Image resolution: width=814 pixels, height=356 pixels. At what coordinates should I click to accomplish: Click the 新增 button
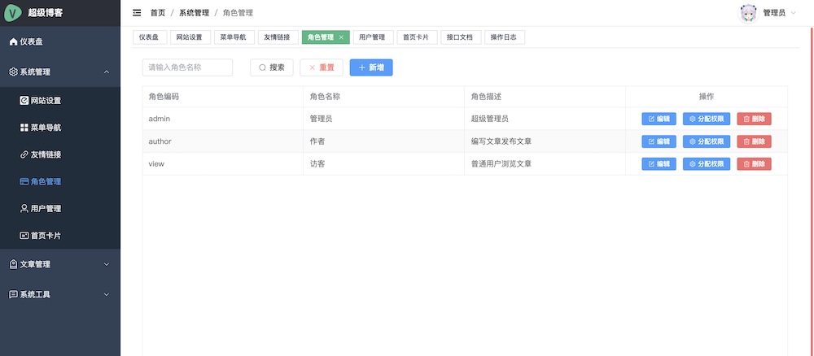(x=371, y=67)
